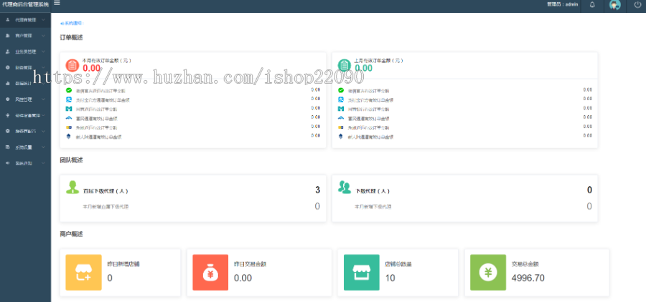Viewport: 646px width, 302px height.
Task: Expand the 财务管理 chevron
Action: 43,67
